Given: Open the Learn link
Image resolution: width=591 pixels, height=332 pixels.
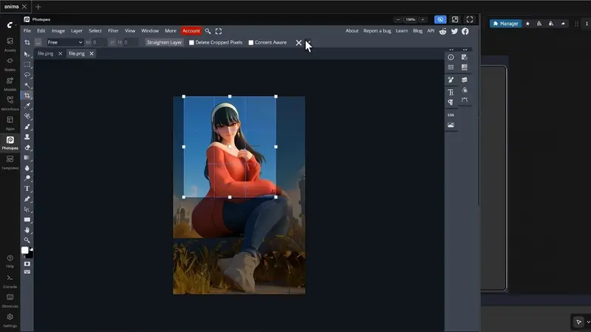Looking at the screenshot, I should click(402, 31).
